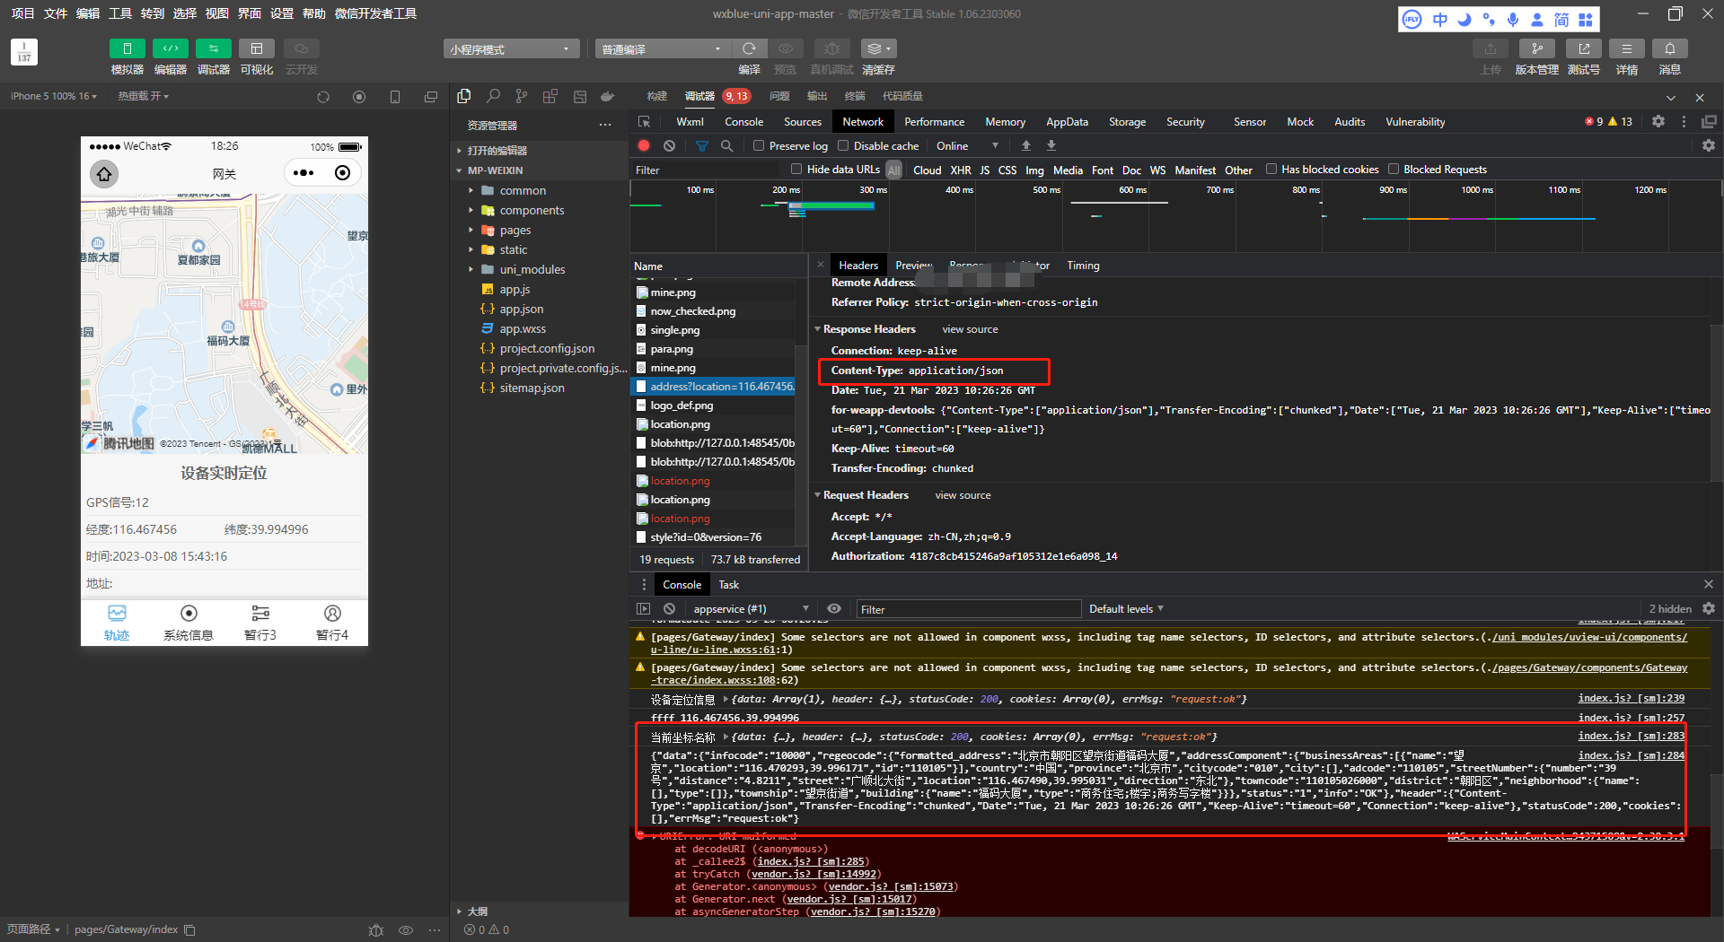1724x942 pixels.
Task: Check Hide data URLs
Action: point(796,169)
